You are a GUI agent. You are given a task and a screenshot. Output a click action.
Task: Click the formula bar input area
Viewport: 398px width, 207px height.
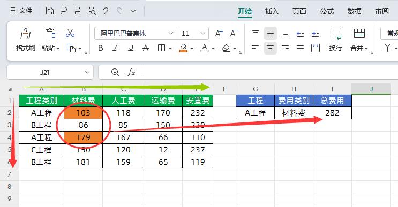point(270,73)
